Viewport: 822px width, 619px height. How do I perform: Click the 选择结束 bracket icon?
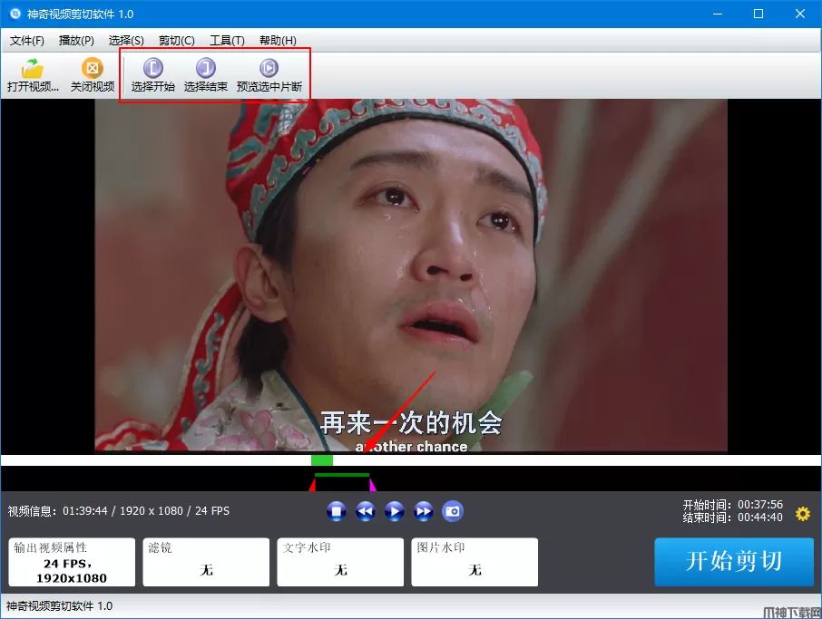click(205, 68)
